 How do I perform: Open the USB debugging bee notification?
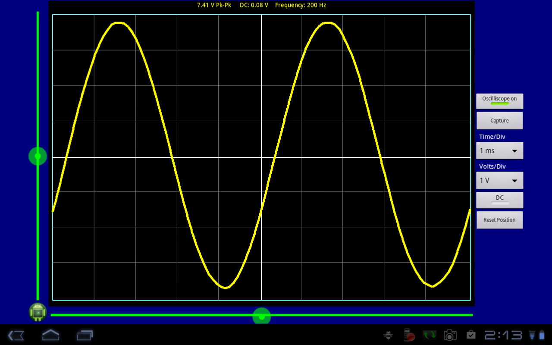pos(388,335)
